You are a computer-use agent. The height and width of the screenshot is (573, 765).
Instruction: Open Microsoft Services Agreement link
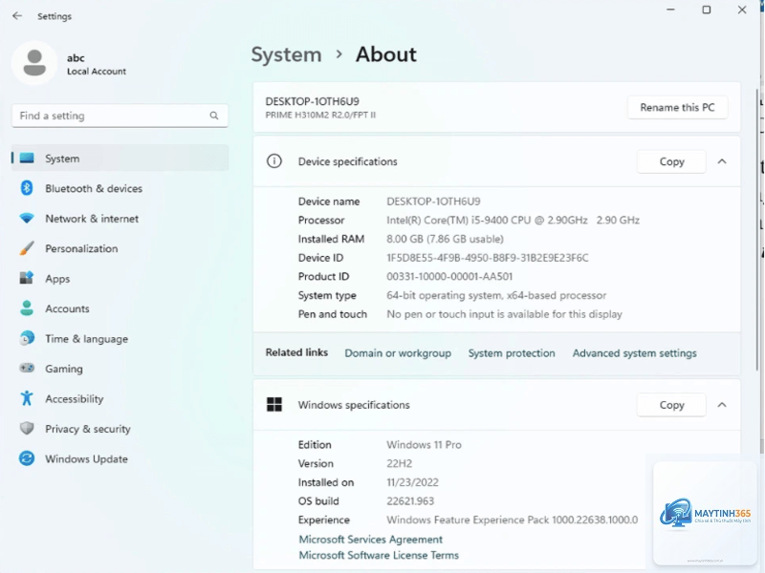coord(370,540)
